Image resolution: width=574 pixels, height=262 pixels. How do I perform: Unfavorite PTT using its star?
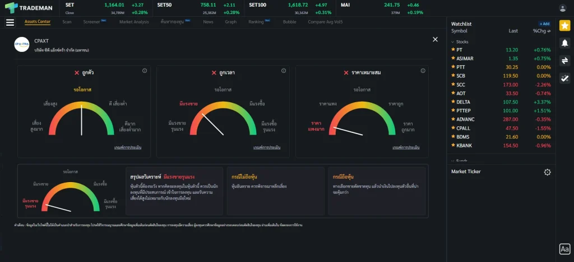453,67
